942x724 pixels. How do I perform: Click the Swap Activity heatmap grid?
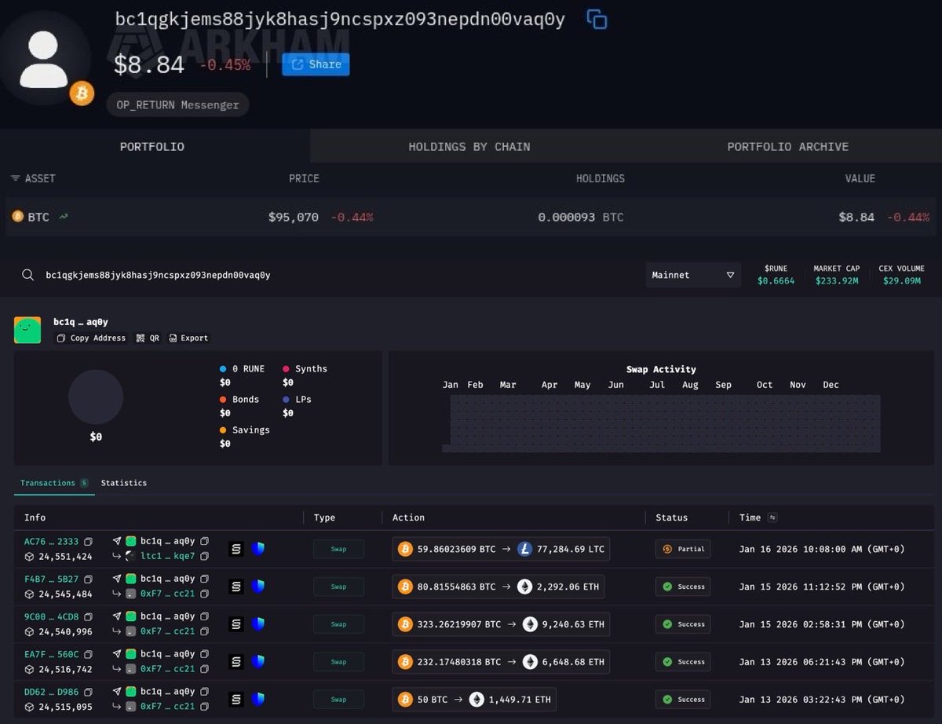(661, 423)
